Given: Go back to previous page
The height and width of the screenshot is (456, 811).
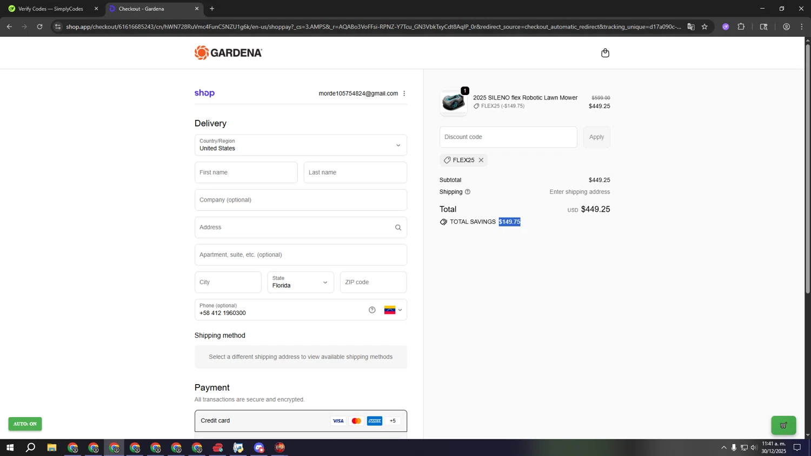Looking at the screenshot, I should tap(9, 26).
